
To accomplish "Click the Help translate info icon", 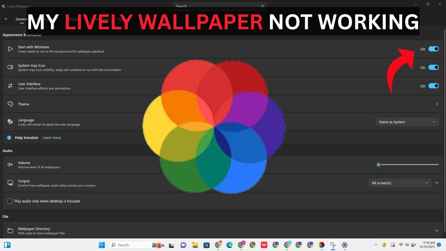I will pyautogui.click(x=9, y=138).
